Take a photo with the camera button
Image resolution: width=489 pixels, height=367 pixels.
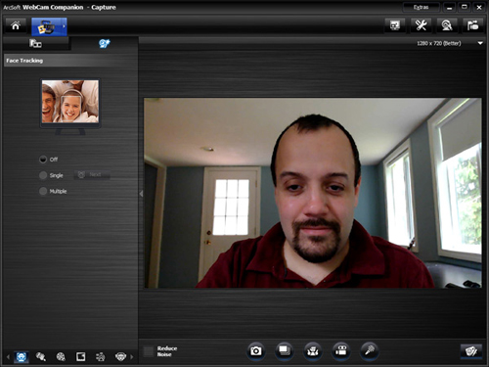tap(256, 351)
